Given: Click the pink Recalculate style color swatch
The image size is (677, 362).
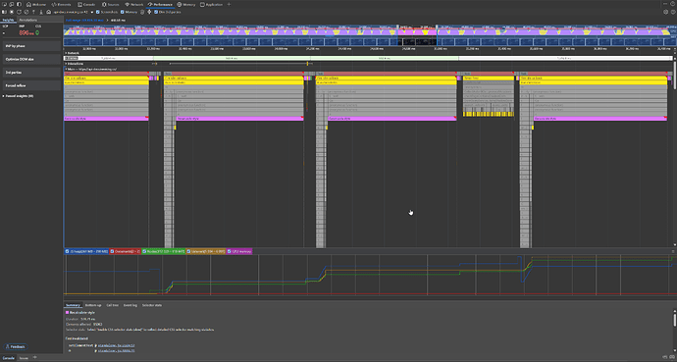Looking at the screenshot, I should point(67,312).
